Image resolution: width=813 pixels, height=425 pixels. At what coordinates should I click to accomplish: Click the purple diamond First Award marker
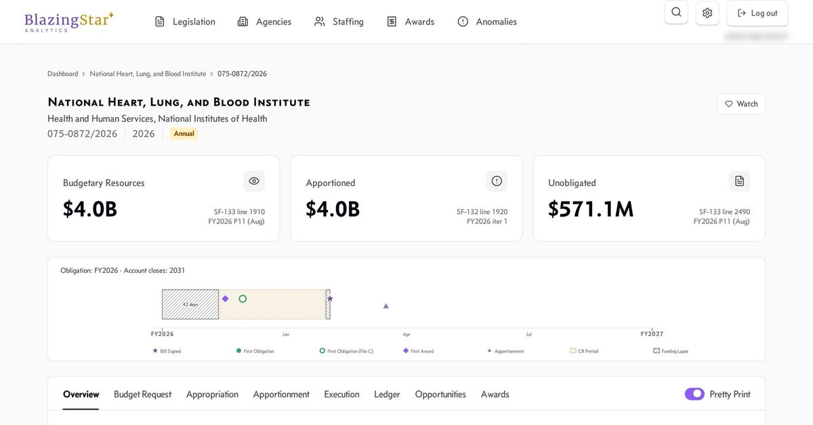pos(226,298)
